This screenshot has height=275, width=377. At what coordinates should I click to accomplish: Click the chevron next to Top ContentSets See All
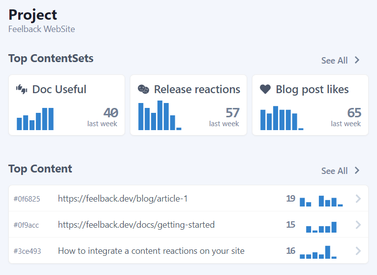click(x=357, y=60)
